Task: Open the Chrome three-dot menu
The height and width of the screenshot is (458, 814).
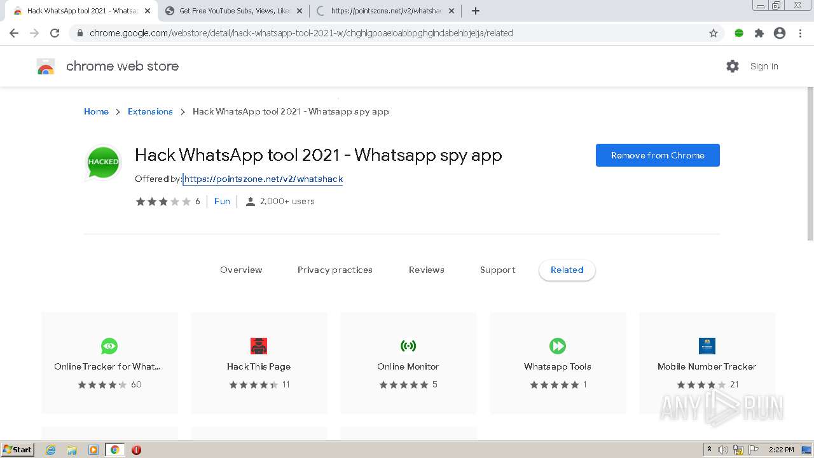Action: 800,33
